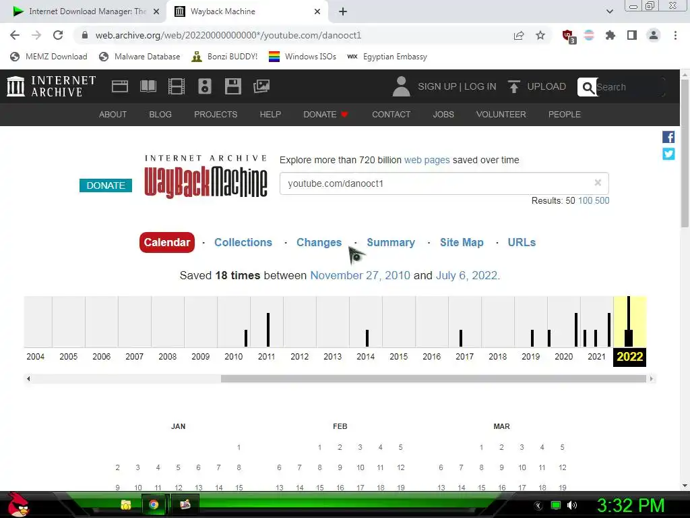Screen dimensions: 690x518
Task: Open Chrome three-dot menu
Action: [x=675, y=35]
